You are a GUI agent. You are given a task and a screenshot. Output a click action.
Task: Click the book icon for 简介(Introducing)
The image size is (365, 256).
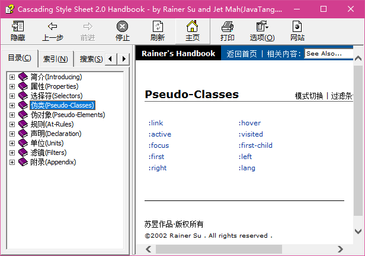(x=23, y=77)
